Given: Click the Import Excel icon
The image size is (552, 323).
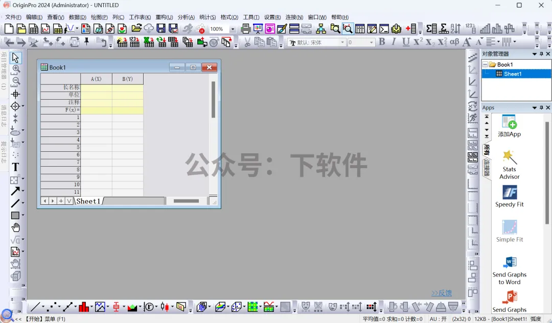Looking at the screenshot, I should pos(149,42).
